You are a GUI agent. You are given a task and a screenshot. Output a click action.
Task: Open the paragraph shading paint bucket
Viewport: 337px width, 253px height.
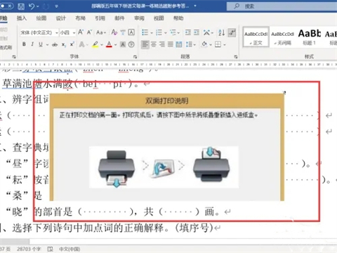coord(204,44)
